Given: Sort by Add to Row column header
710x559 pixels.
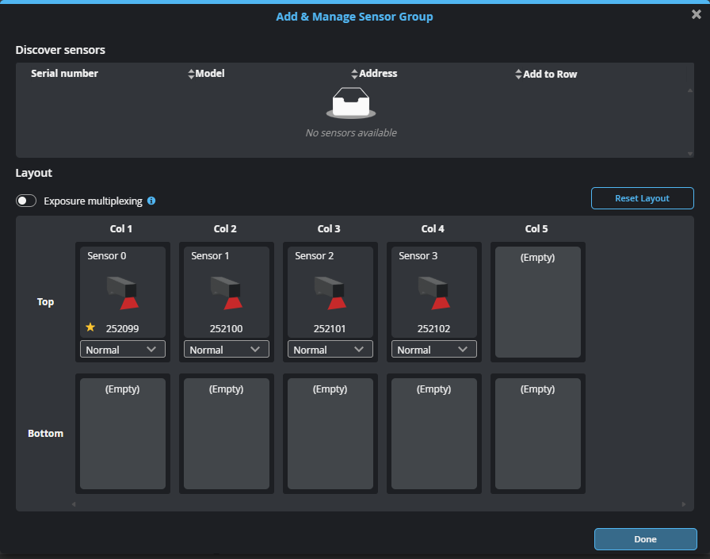Looking at the screenshot, I should 549,74.
